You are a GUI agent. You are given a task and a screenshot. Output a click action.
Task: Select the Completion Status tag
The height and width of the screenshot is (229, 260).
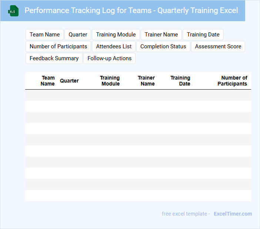click(x=163, y=46)
